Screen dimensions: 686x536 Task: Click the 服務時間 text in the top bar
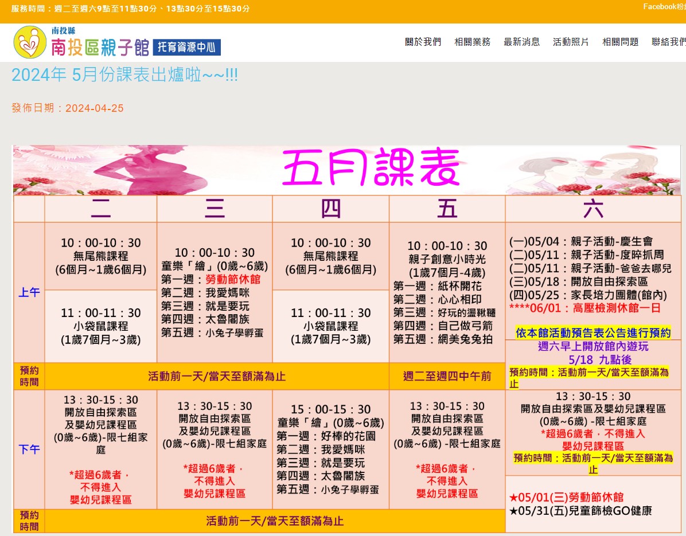pos(130,9)
